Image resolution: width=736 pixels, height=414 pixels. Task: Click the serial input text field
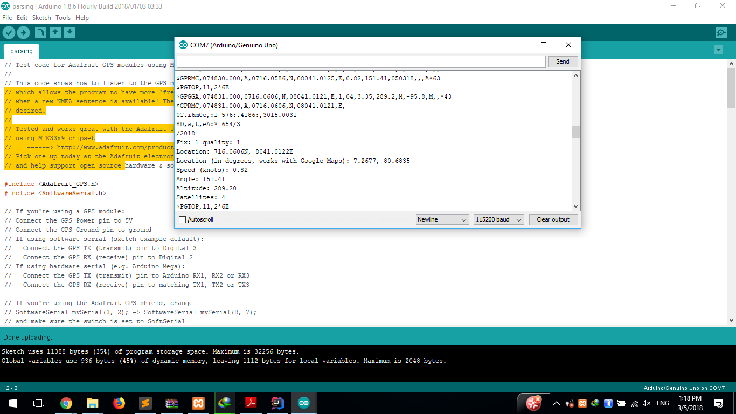361,61
